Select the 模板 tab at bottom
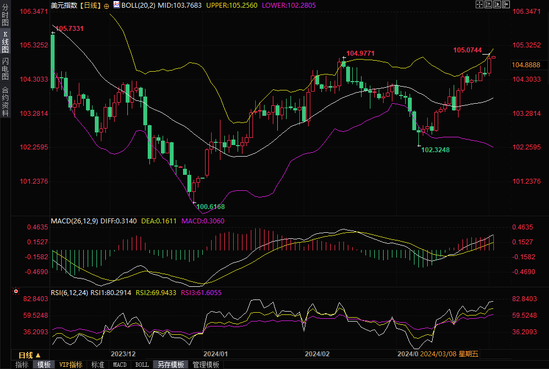The width and height of the screenshot is (549, 369). 44,365
